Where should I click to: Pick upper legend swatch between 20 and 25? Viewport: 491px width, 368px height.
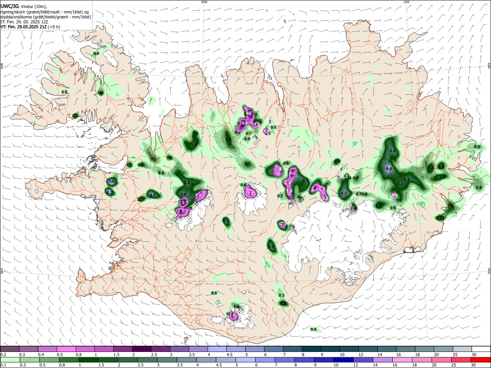click(x=443, y=349)
